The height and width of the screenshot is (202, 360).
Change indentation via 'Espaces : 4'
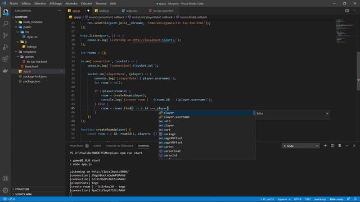click(x=284, y=199)
